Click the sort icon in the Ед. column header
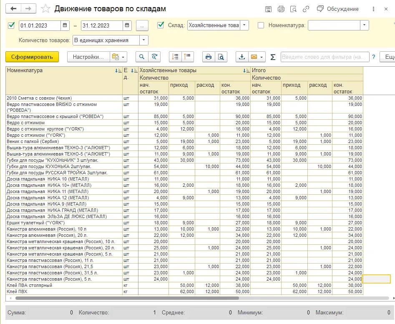The image size is (395, 324). pos(134,71)
